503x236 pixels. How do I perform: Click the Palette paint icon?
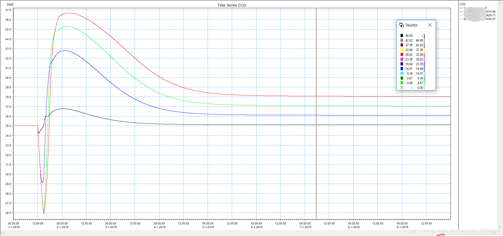pos(401,25)
